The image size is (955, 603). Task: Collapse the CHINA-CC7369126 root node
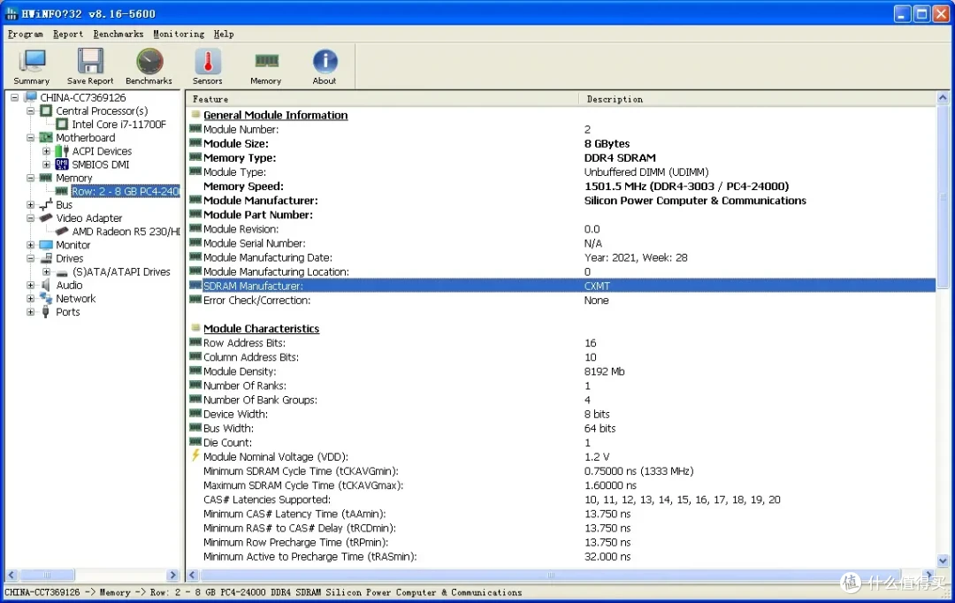coord(15,97)
